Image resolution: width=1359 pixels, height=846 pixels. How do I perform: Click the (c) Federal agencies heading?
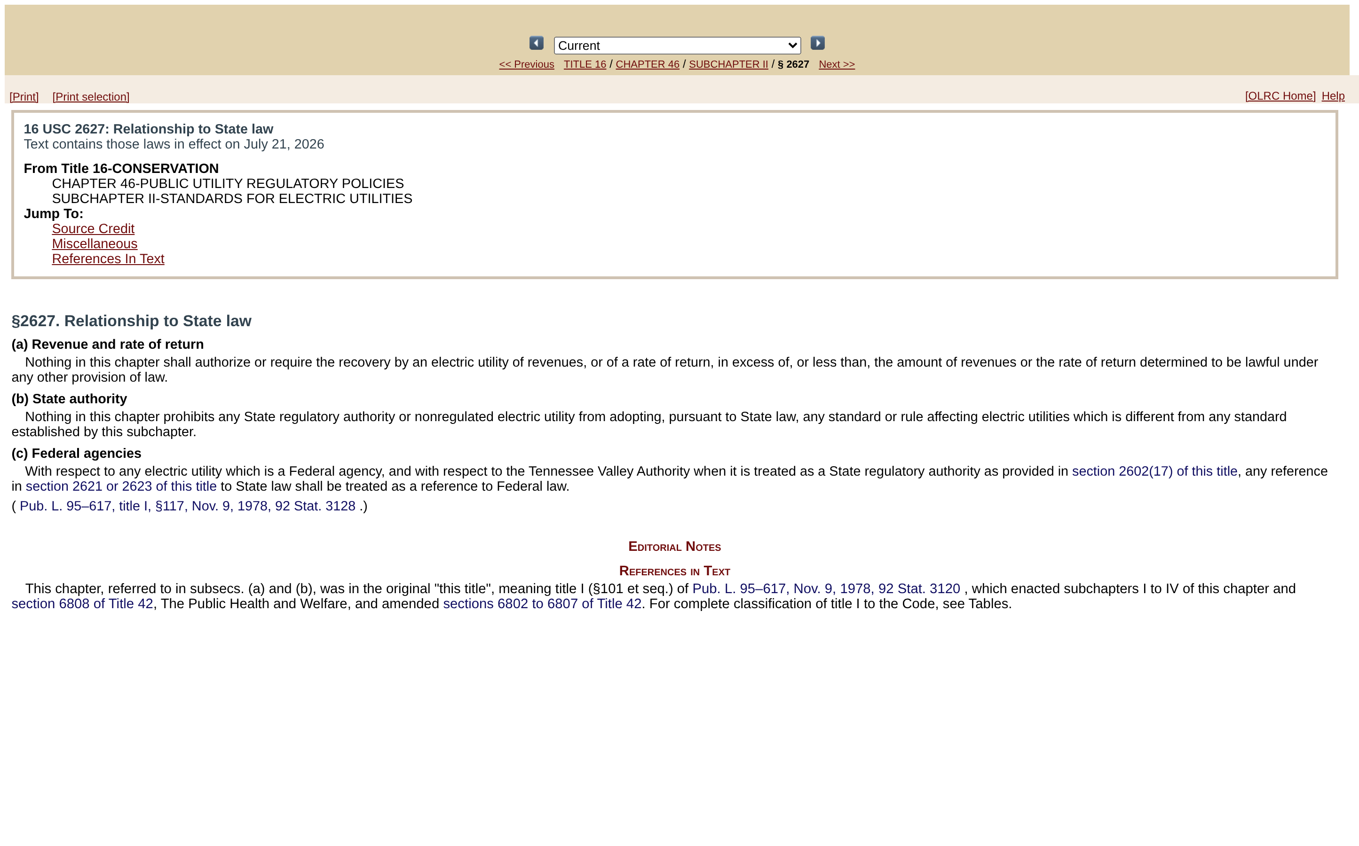(76, 453)
